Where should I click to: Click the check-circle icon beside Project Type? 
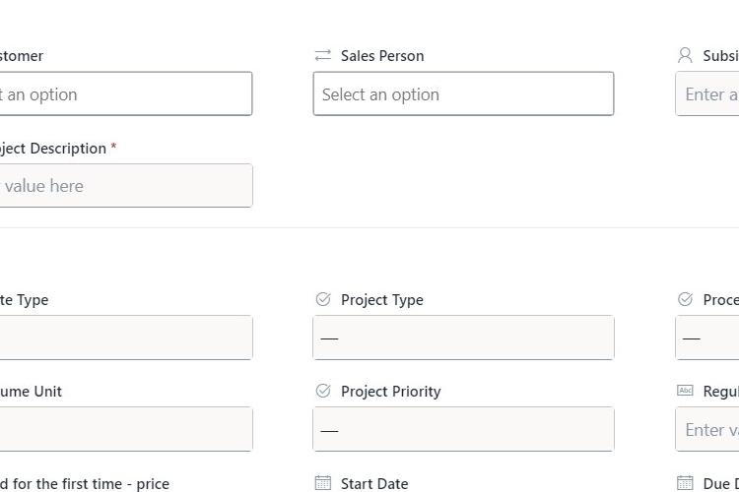pos(323,299)
